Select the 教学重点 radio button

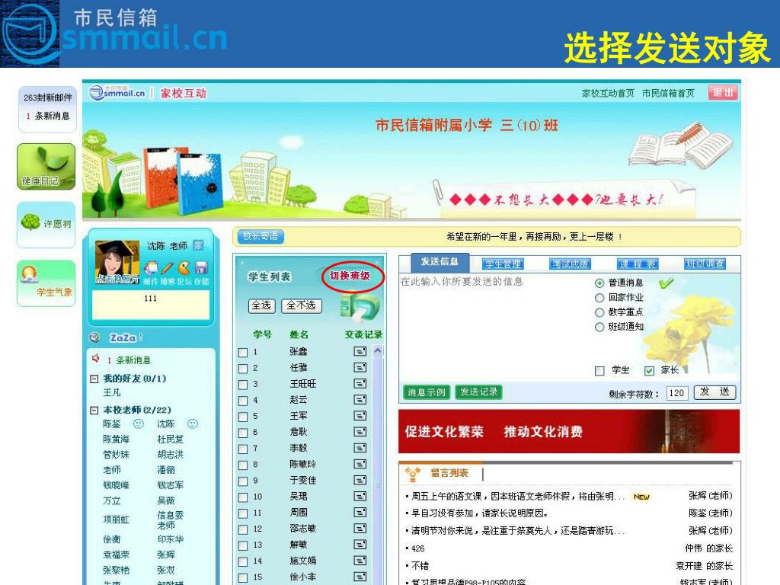click(599, 312)
